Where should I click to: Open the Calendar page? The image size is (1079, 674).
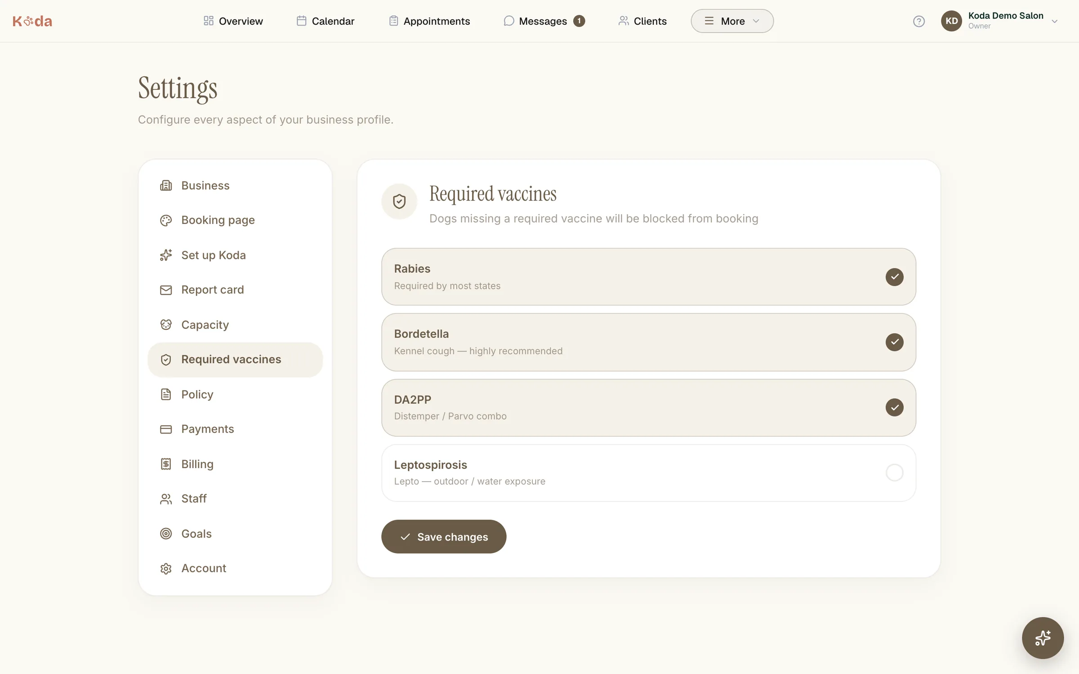(x=325, y=21)
